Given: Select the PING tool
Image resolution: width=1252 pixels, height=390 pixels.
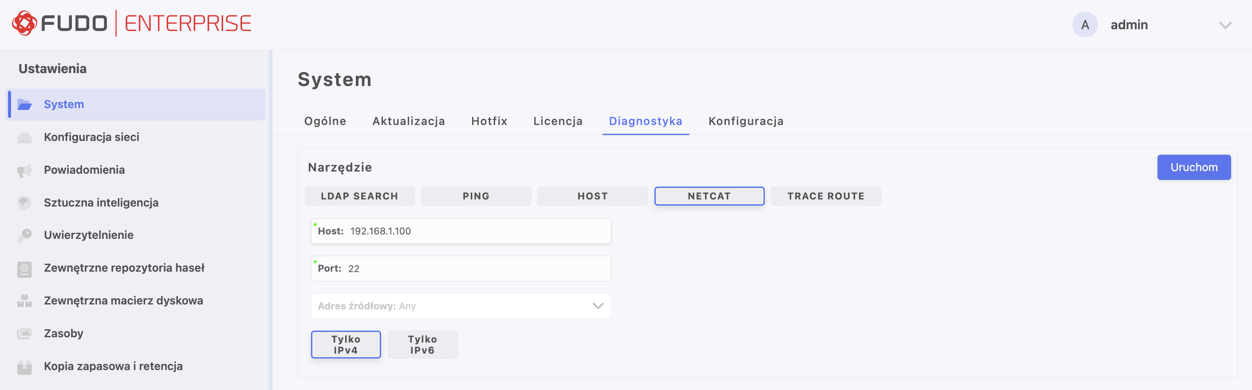Looking at the screenshot, I should tap(476, 196).
